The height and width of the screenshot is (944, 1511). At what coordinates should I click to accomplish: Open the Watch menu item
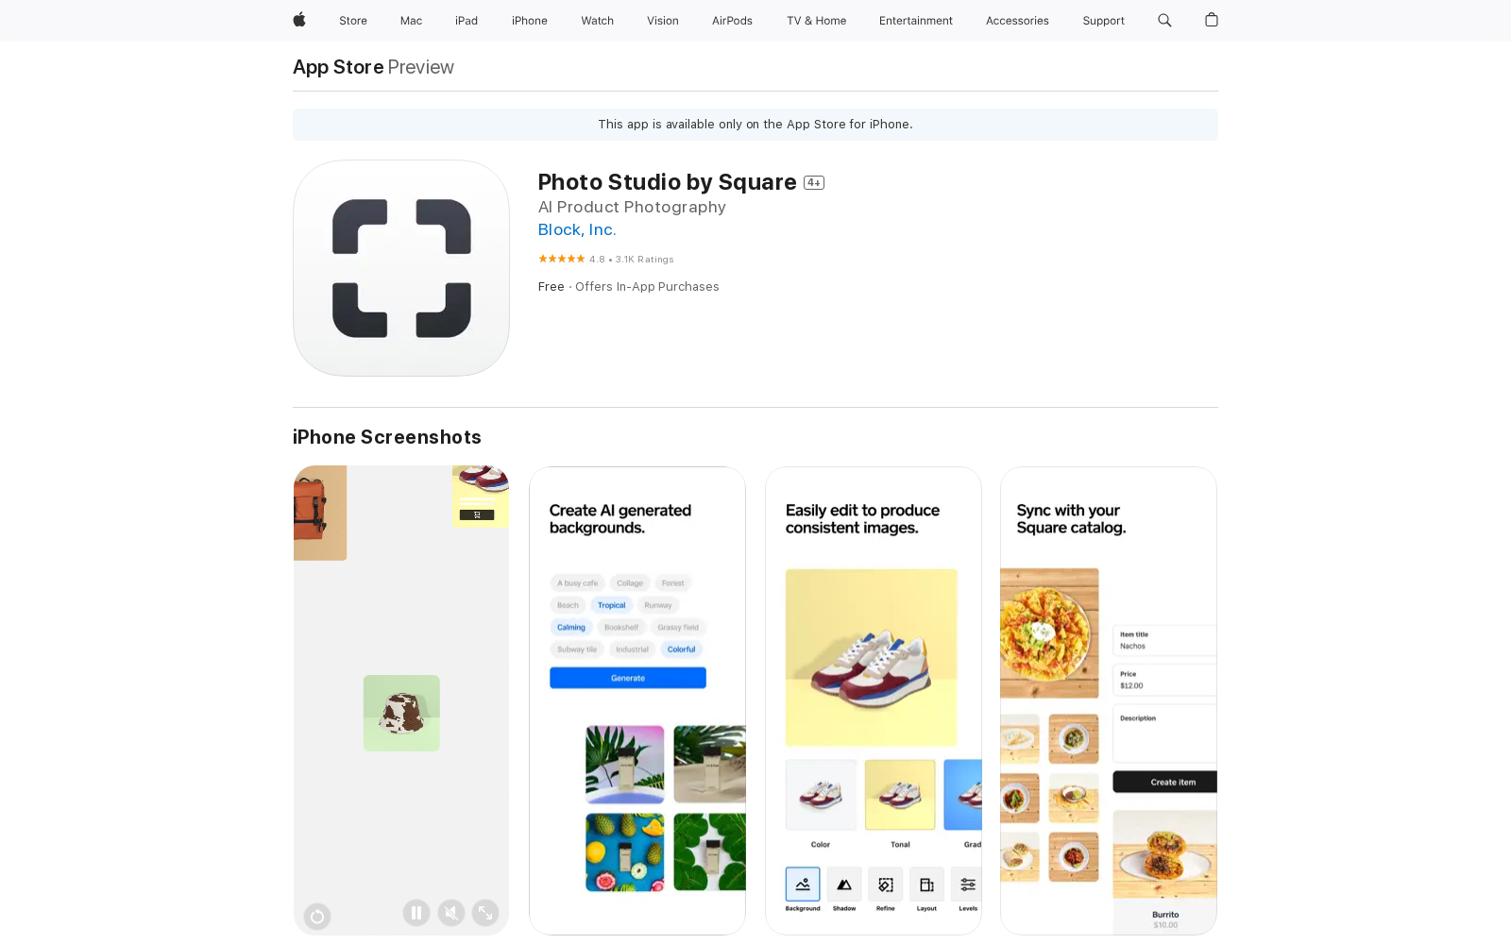click(598, 21)
